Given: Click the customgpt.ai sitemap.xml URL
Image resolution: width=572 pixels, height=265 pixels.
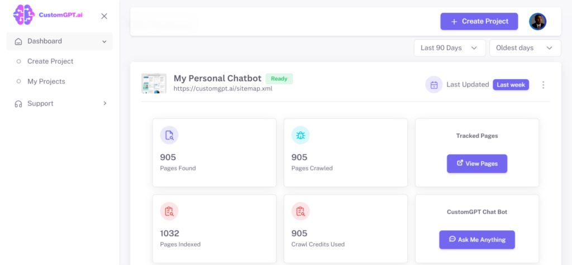Looking at the screenshot, I should point(223,89).
